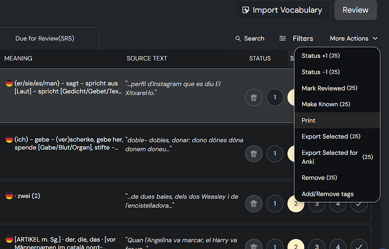389x249 pixels.
Task: Set status 1 for the 'gebe' row
Action: (275, 154)
